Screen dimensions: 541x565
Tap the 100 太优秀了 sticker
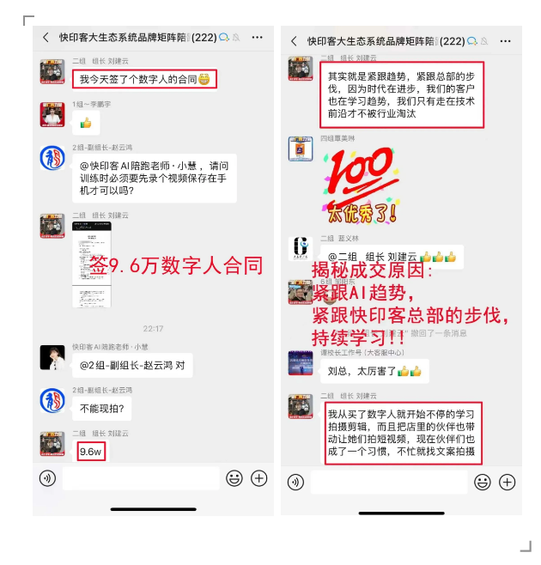point(362,185)
